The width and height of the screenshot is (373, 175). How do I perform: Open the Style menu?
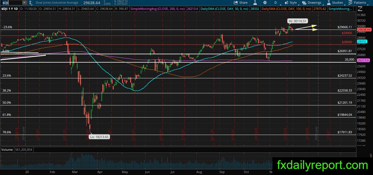291,3
